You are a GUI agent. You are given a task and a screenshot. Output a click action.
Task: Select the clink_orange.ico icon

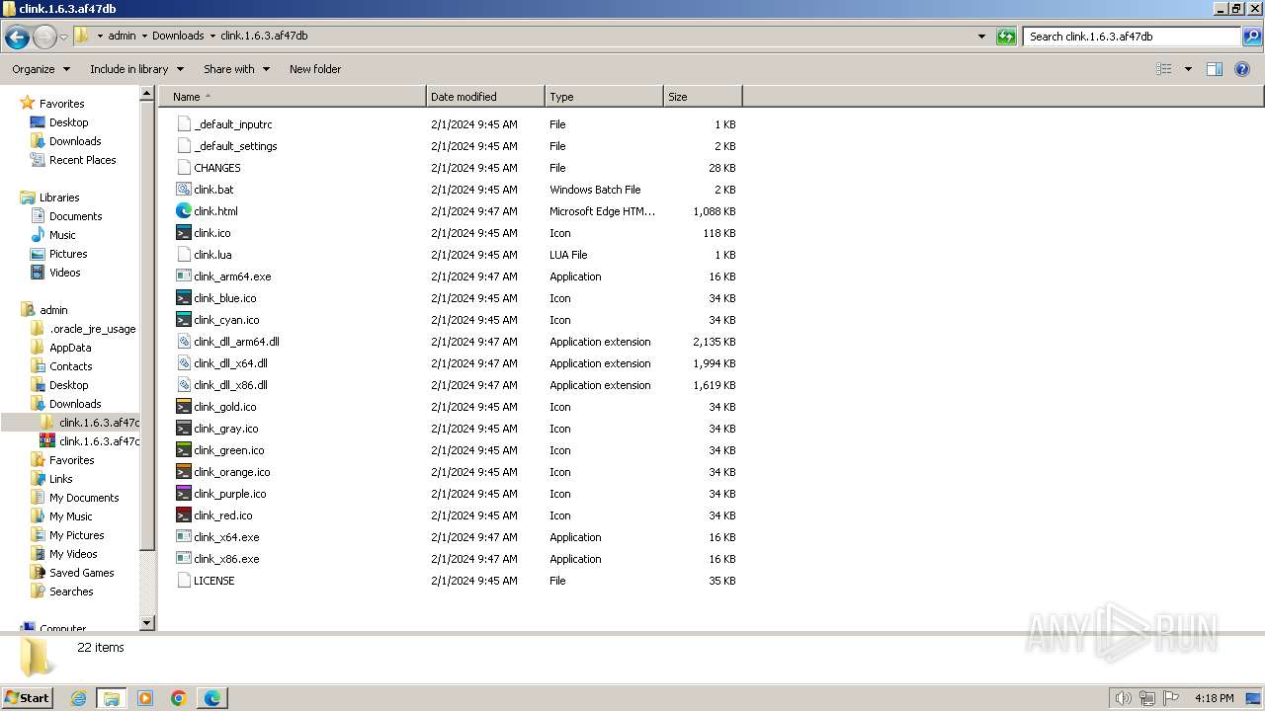[x=184, y=471]
